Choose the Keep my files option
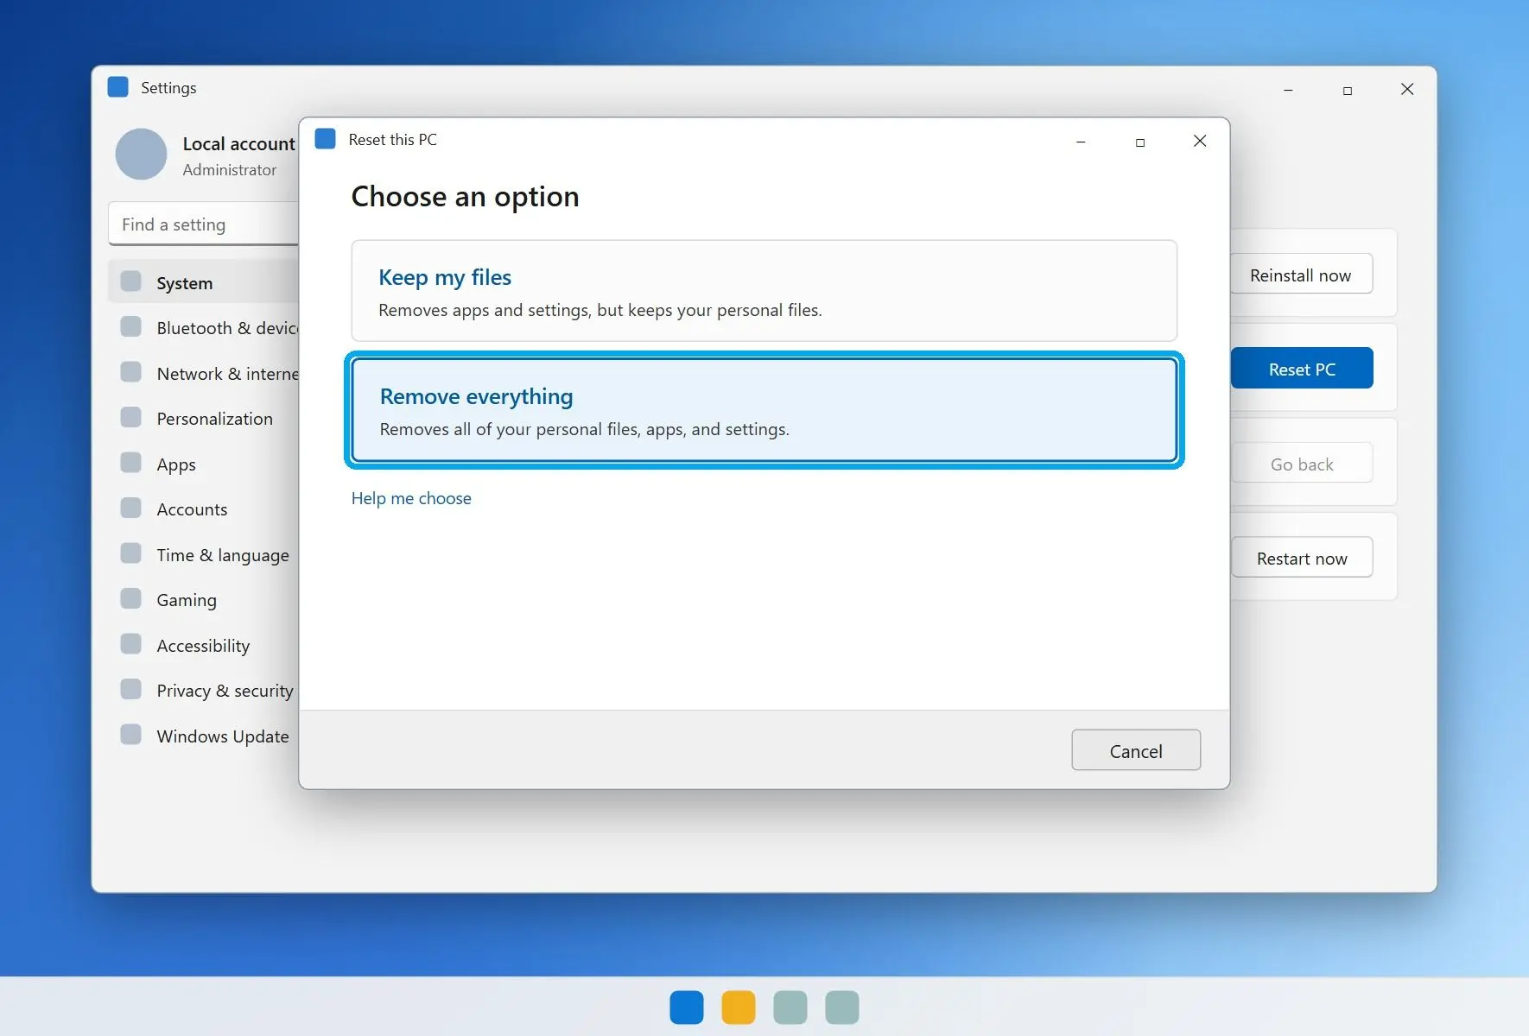The height and width of the screenshot is (1036, 1529). 764,291
